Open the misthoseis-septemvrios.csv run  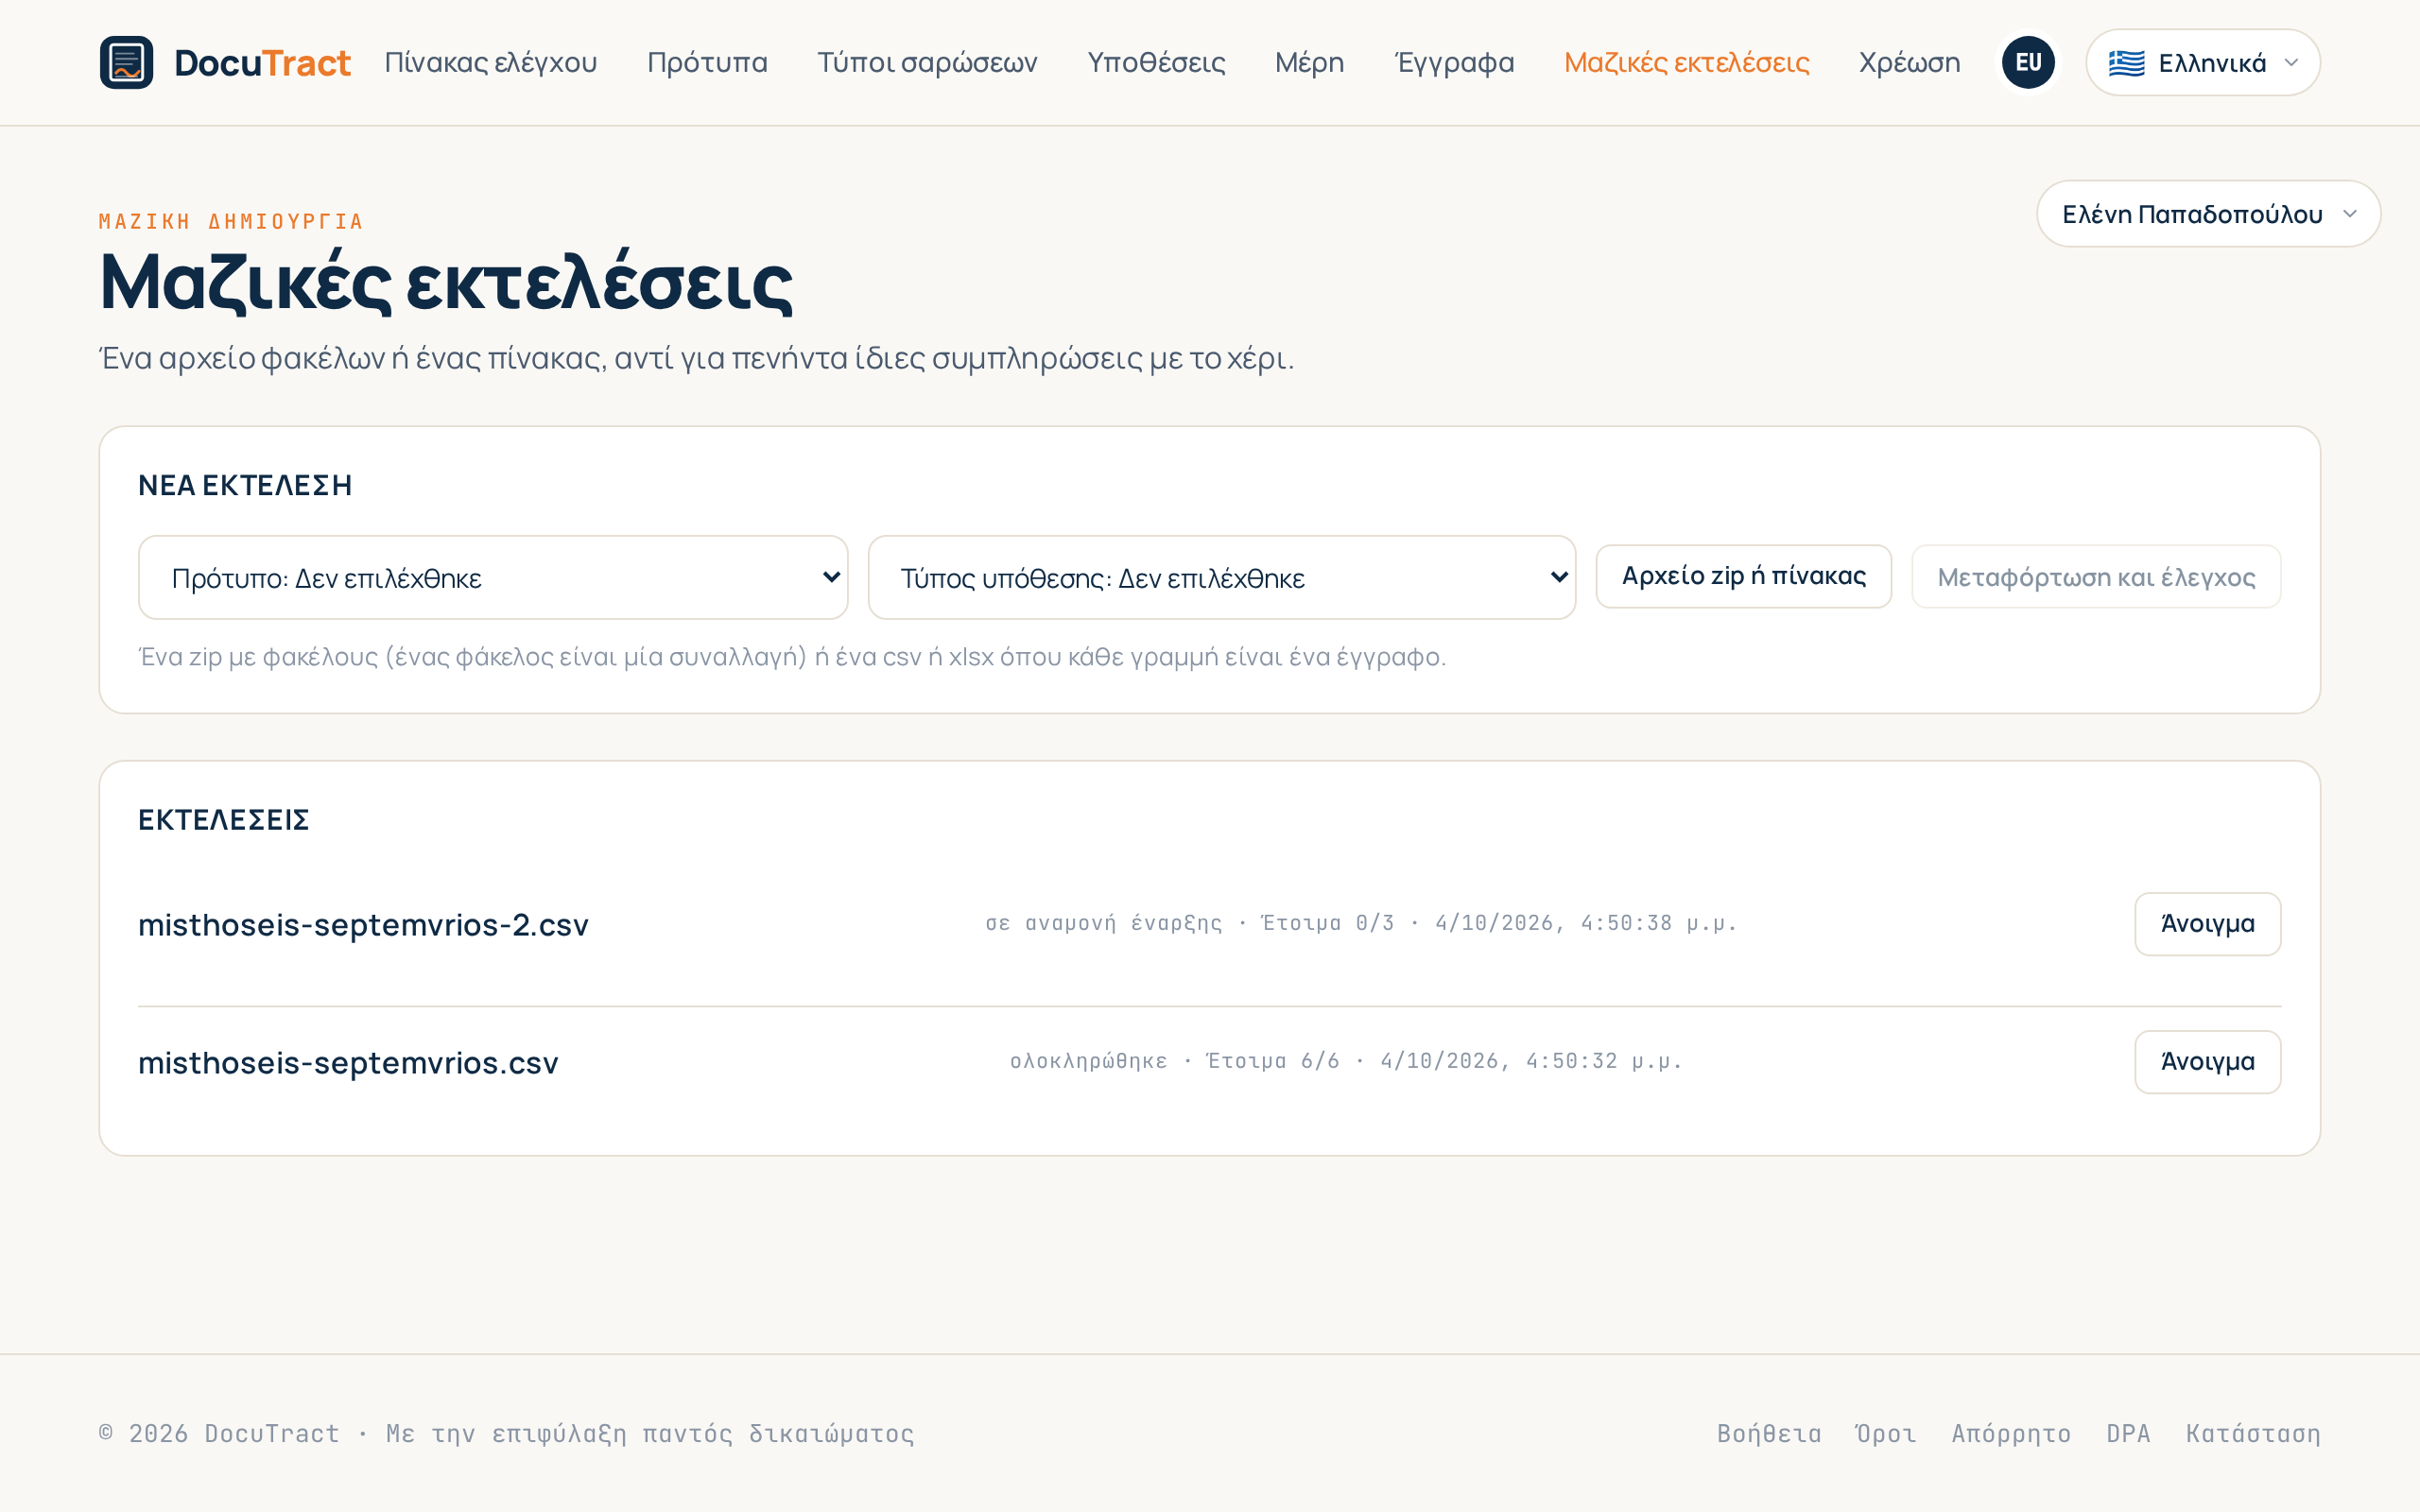click(2207, 1062)
